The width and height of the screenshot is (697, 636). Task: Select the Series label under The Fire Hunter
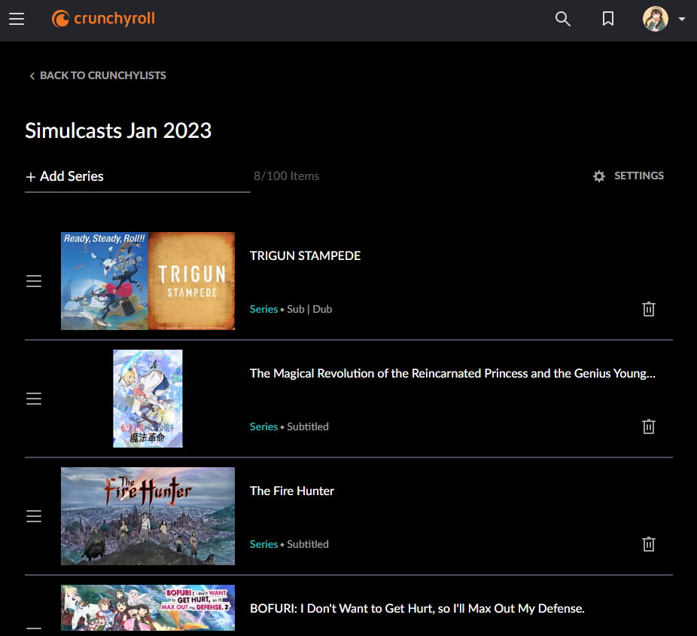click(x=263, y=543)
